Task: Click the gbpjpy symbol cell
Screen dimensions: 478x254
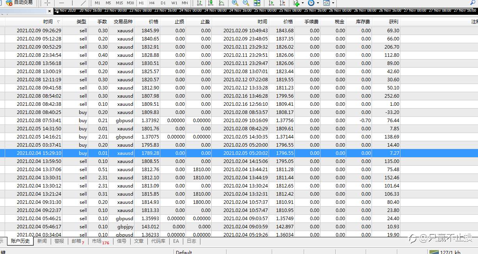Action: 125,226
